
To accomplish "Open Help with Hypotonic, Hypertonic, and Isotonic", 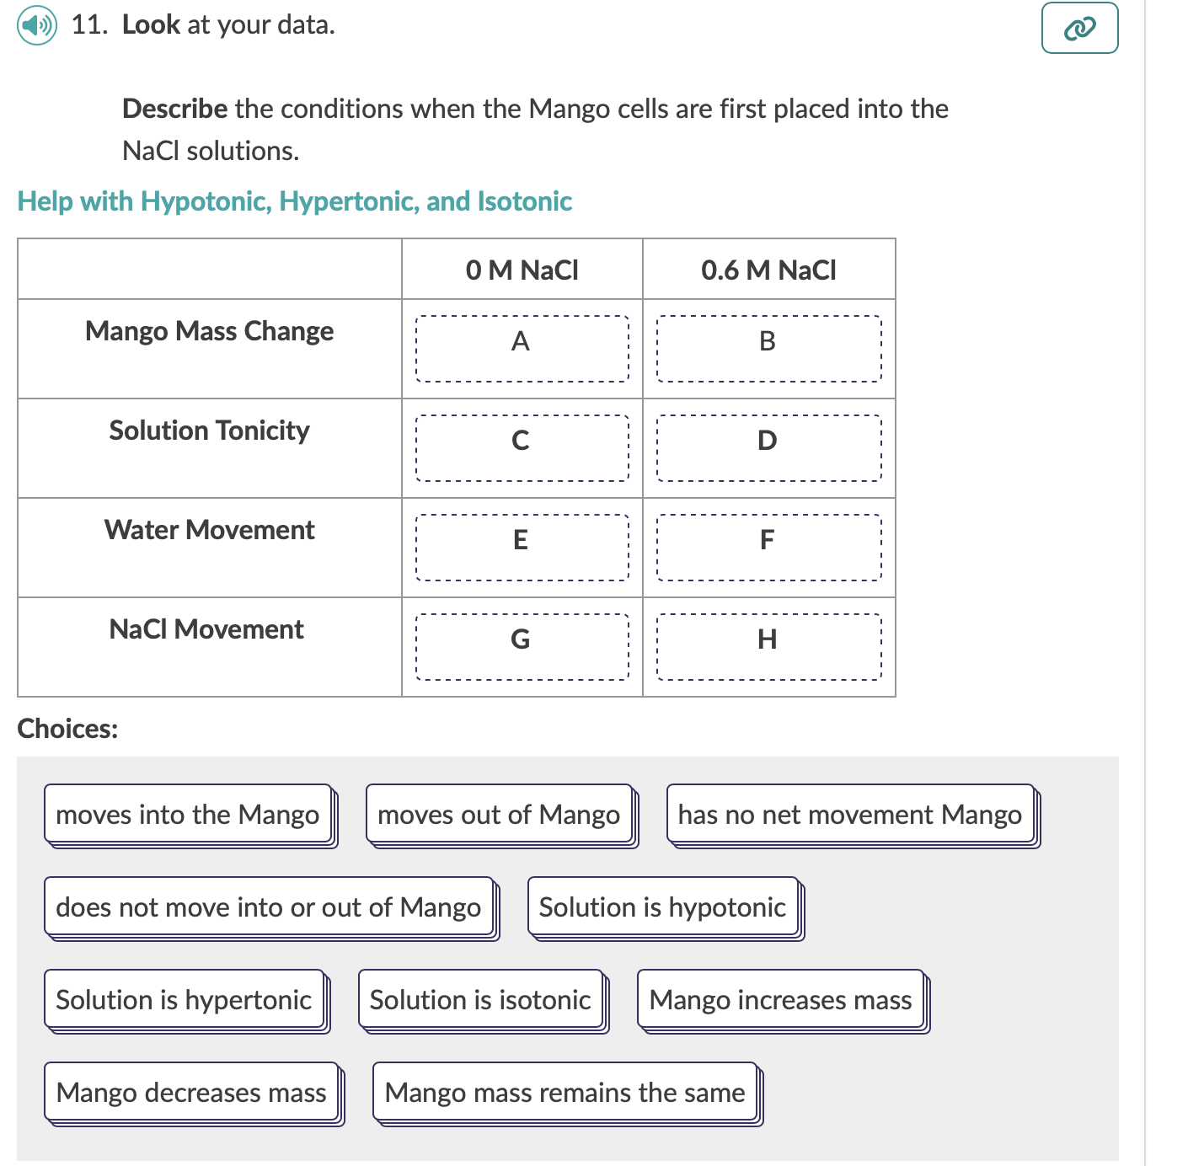I will pyautogui.click(x=295, y=201).
